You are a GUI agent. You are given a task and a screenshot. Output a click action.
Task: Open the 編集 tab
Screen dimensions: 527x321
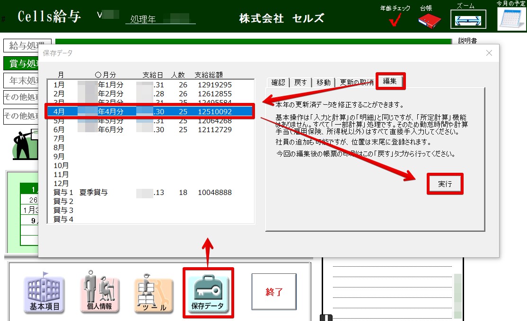[390, 81]
